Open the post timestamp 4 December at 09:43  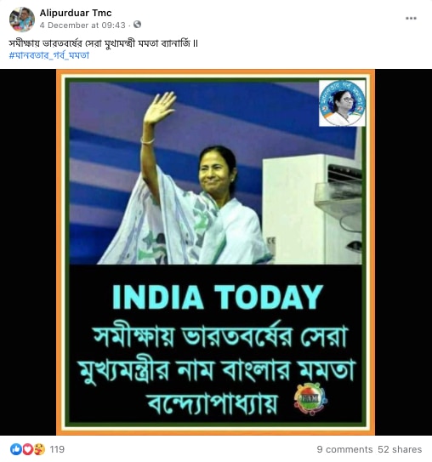82,26
